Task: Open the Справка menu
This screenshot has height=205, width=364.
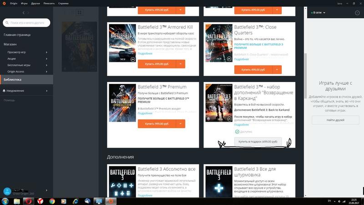Action: (63, 3)
